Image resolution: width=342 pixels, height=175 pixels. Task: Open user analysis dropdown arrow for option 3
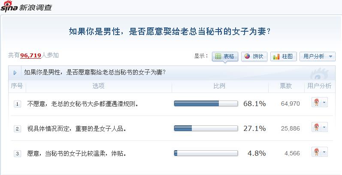pos(324,152)
